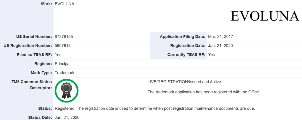302x120 pixels.
Task: Click the US Registration Number label
Action: click(28, 46)
